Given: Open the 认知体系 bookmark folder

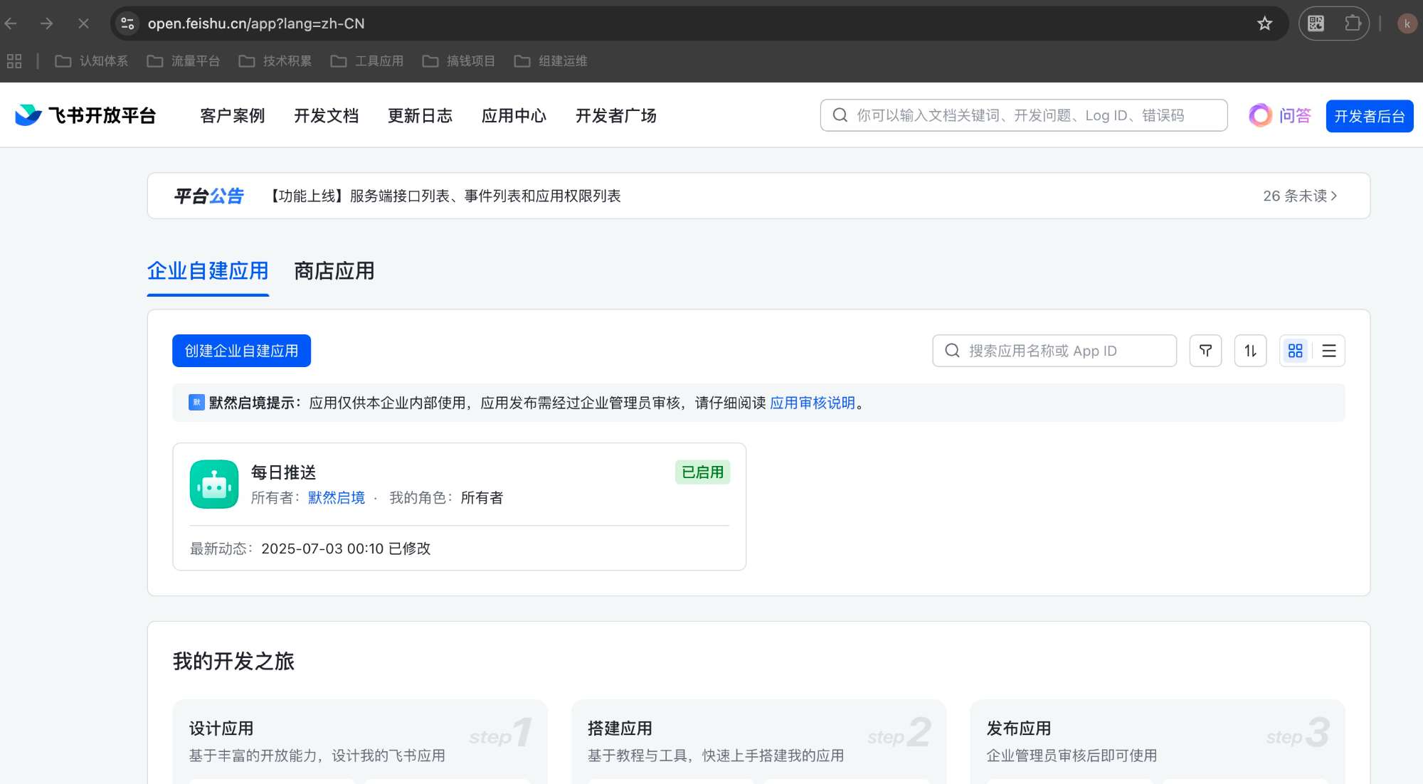Looking at the screenshot, I should [92, 61].
